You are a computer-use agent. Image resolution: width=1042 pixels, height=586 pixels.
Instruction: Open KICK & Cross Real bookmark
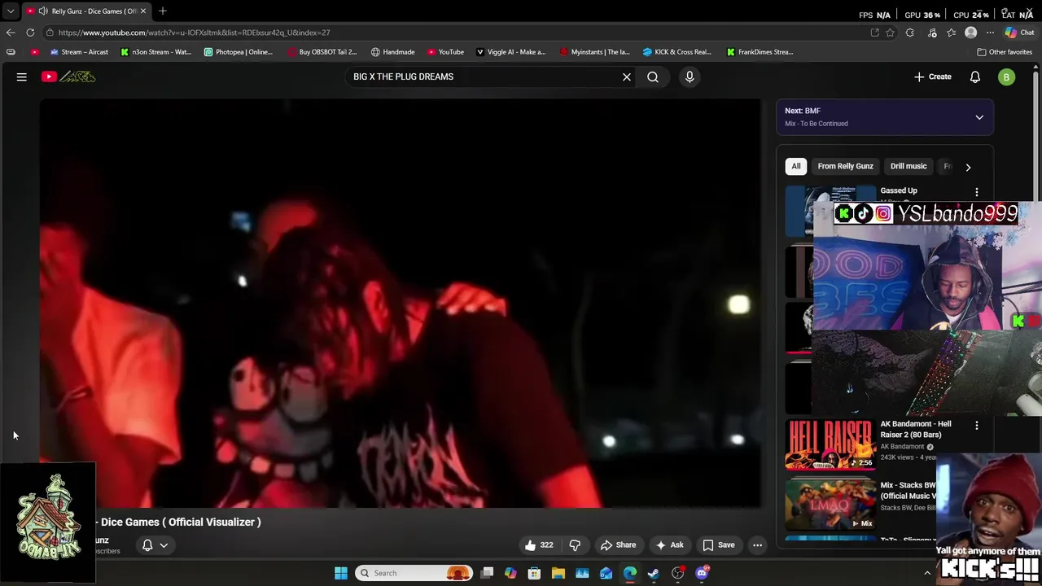point(676,52)
